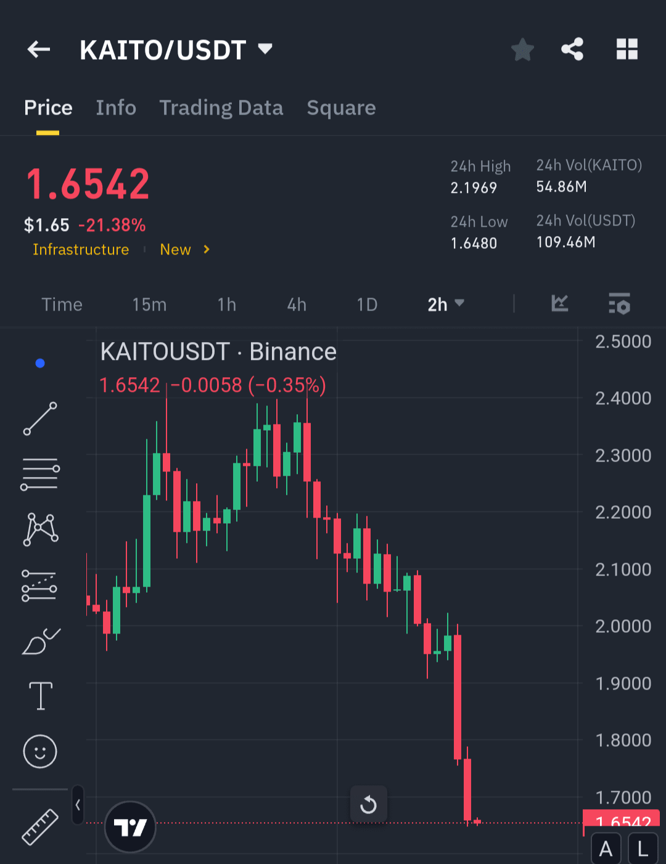666x864 pixels.
Task: Open the chart settings icon
Action: click(619, 304)
